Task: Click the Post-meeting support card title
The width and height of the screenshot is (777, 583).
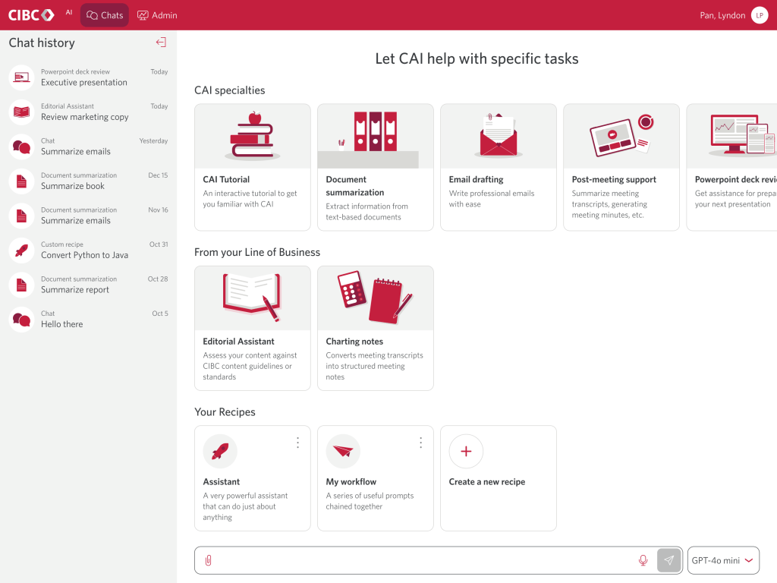Action: tap(614, 179)
